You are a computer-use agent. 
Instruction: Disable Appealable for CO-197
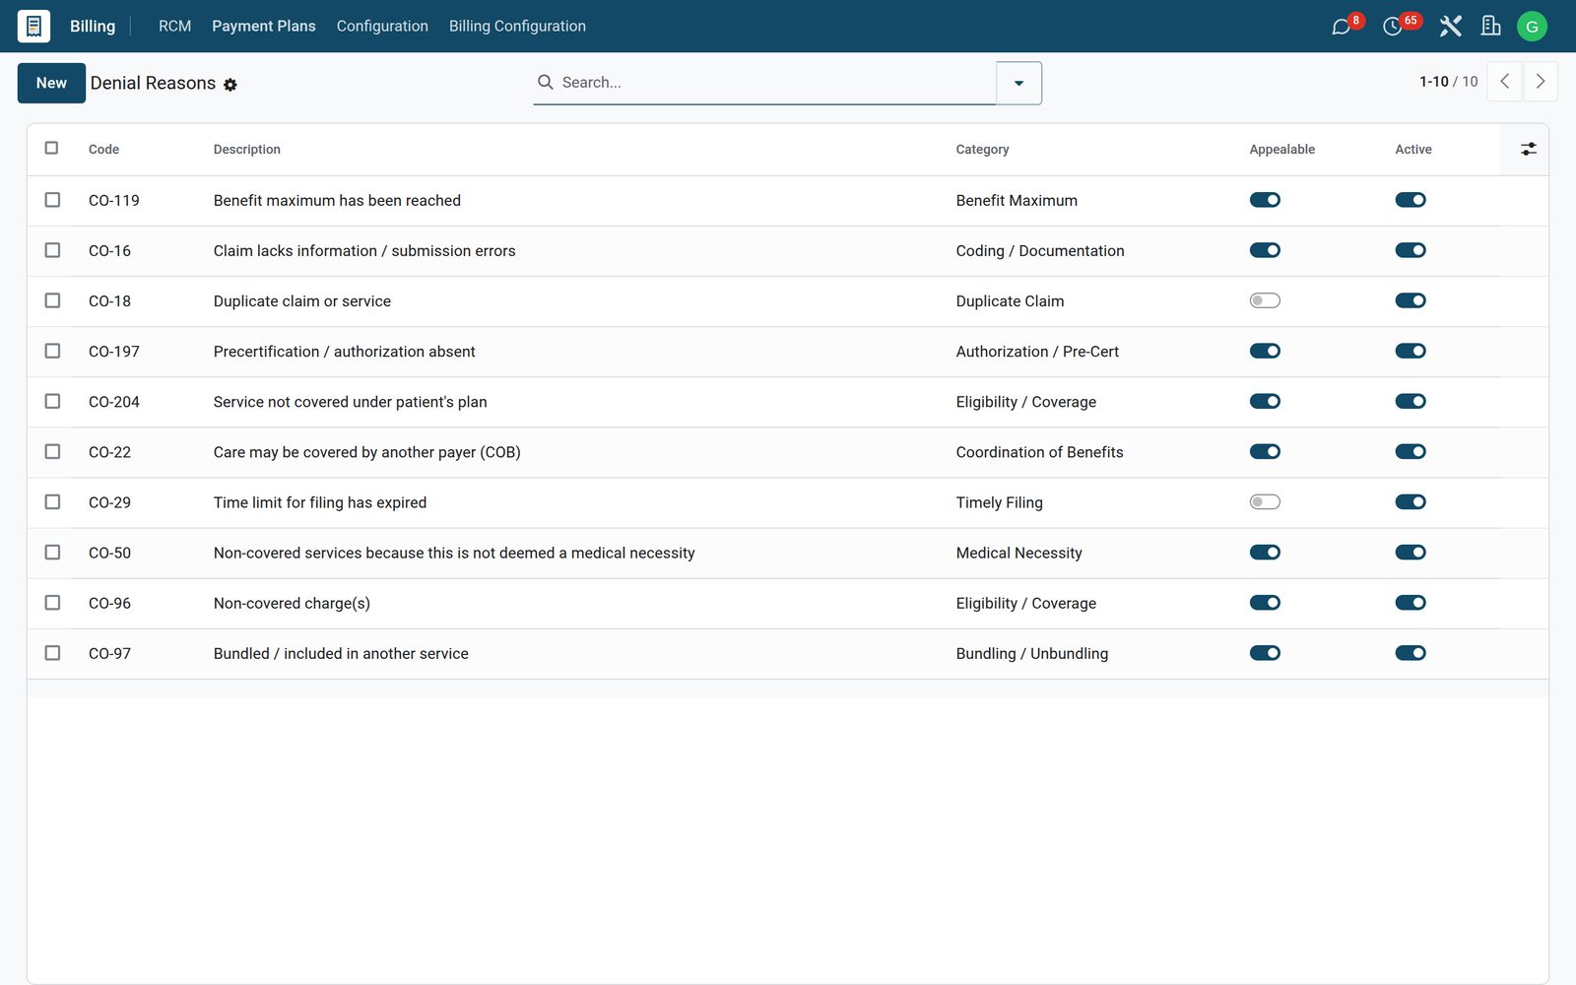pyautogui.click(x=1265, y=351)
